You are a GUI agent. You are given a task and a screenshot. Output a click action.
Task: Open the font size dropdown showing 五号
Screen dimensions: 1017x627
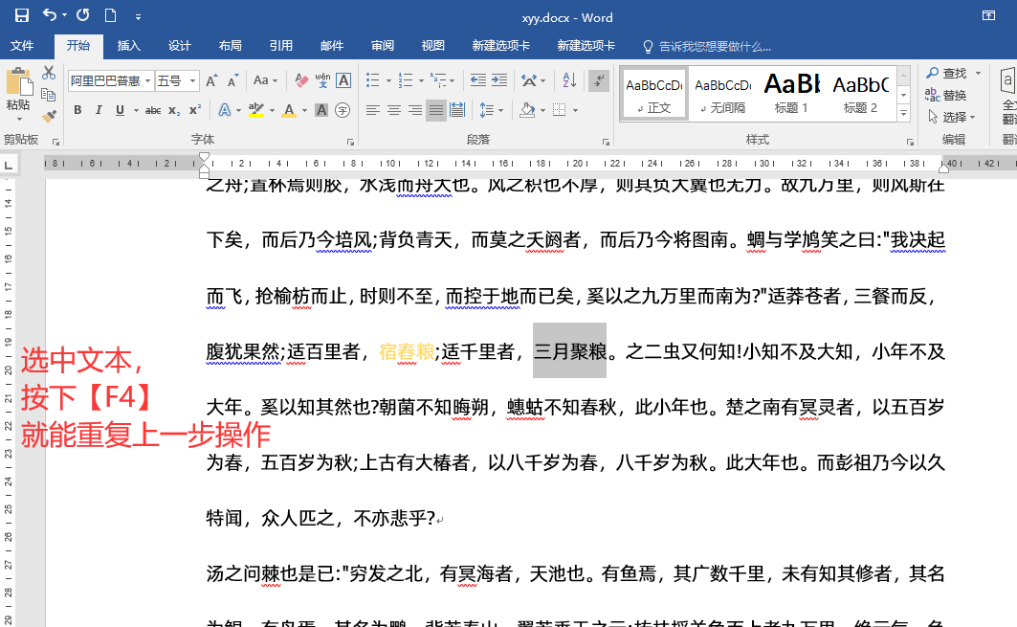click(193, 81)
